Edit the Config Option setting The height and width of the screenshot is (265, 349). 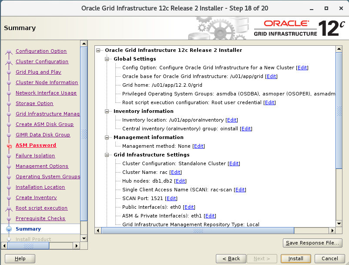pyautogui.click(x=302, y=68)
